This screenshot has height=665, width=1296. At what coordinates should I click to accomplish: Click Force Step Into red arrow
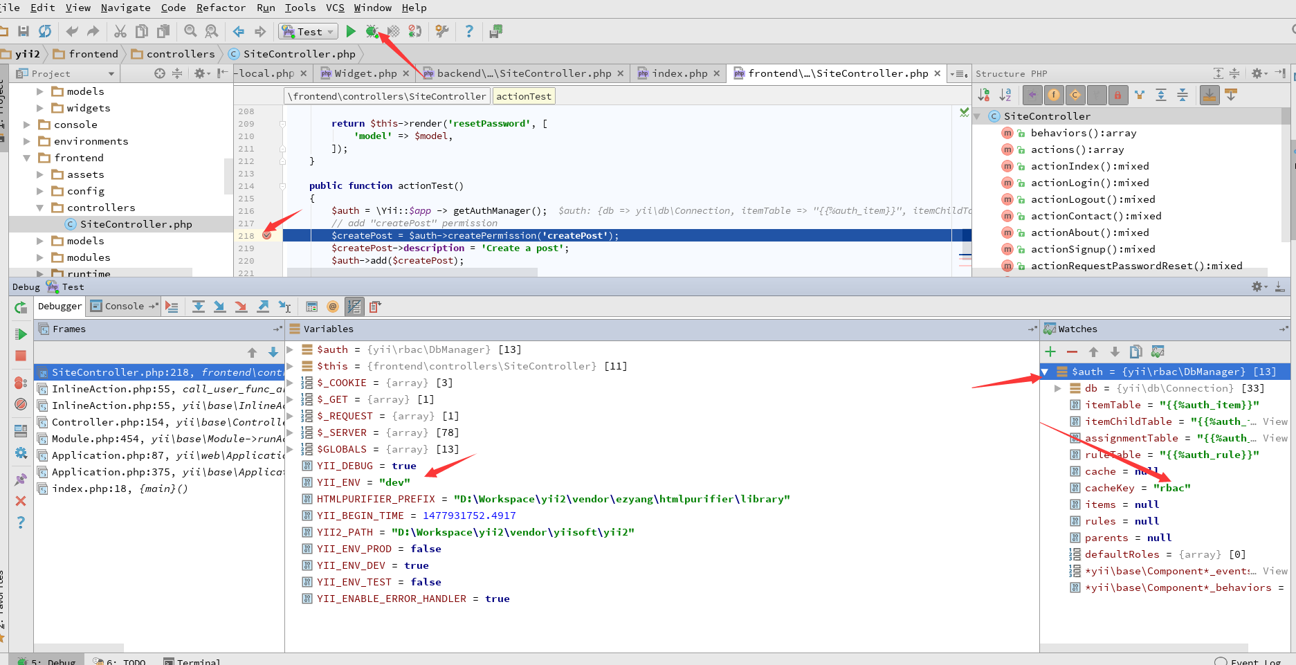[x=241, y=307]
